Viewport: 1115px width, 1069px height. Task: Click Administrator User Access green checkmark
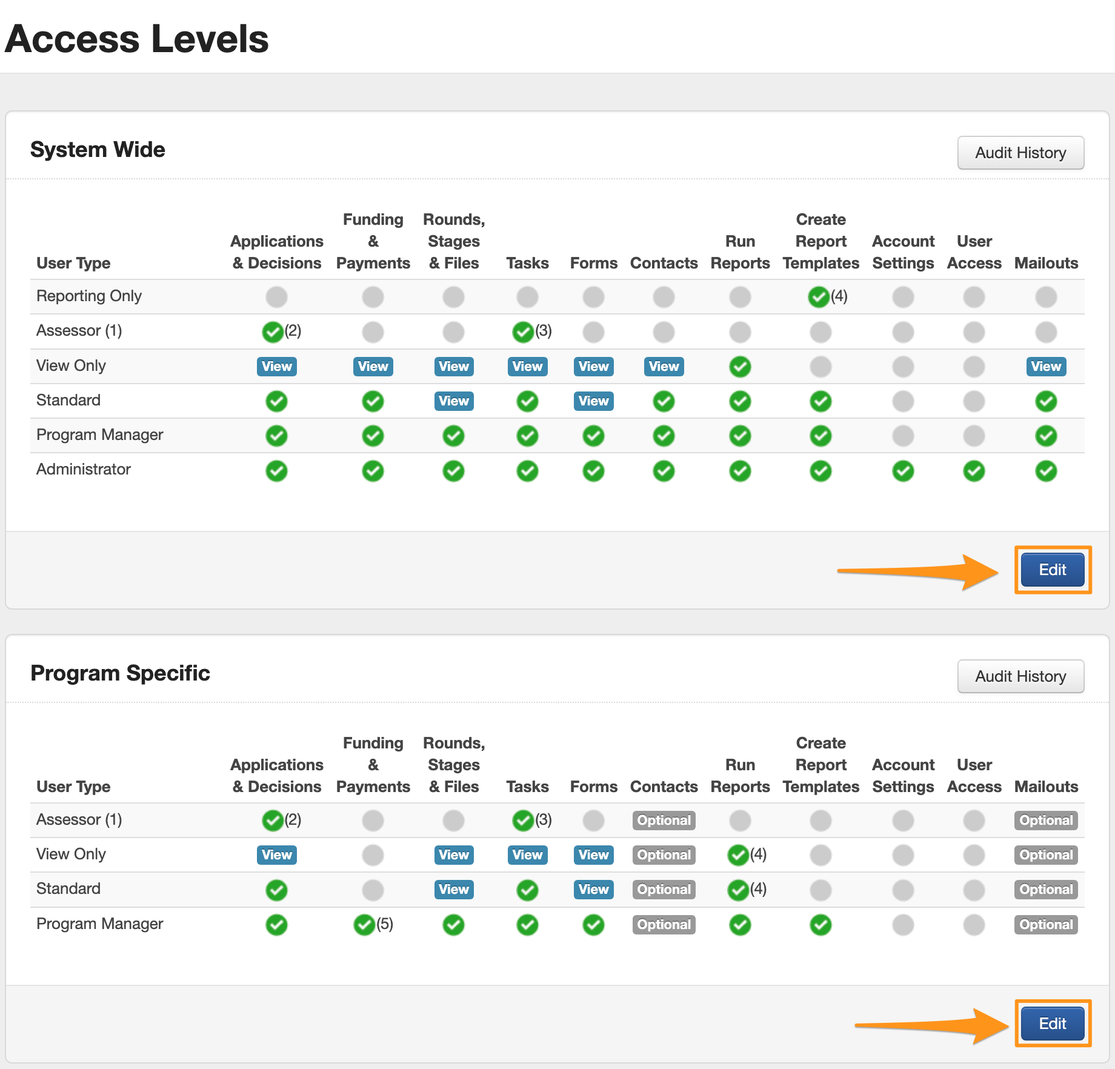(x=974, y=471)
